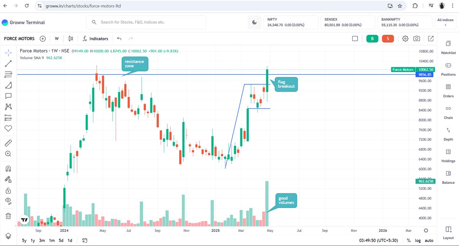Open the Fibonacci retracement tool group
459x246 pixels.
[x=8, y=74]
